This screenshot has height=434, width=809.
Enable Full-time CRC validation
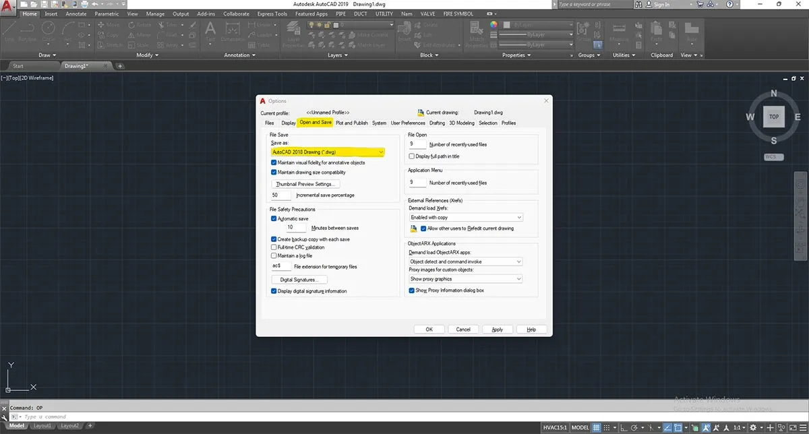click(x=274, y=247)
